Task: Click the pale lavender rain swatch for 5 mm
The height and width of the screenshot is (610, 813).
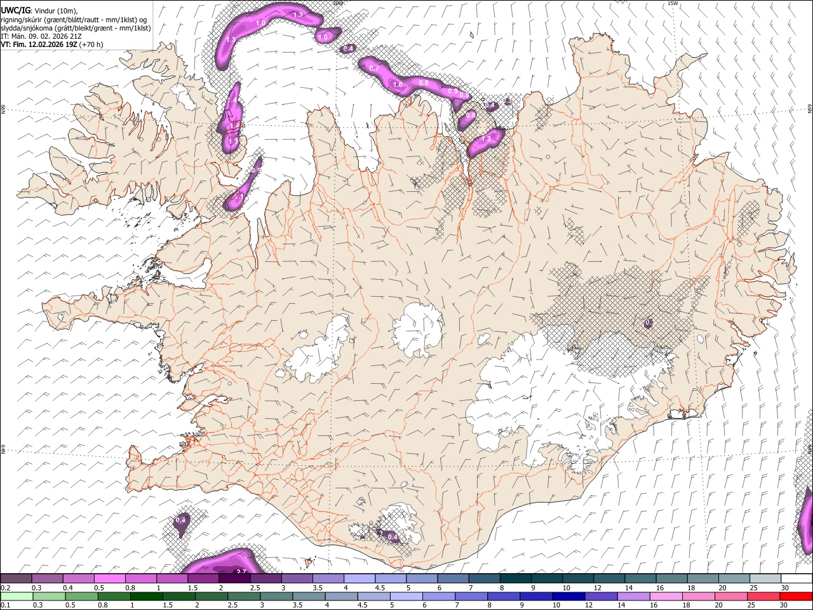Action: (406, 596)
